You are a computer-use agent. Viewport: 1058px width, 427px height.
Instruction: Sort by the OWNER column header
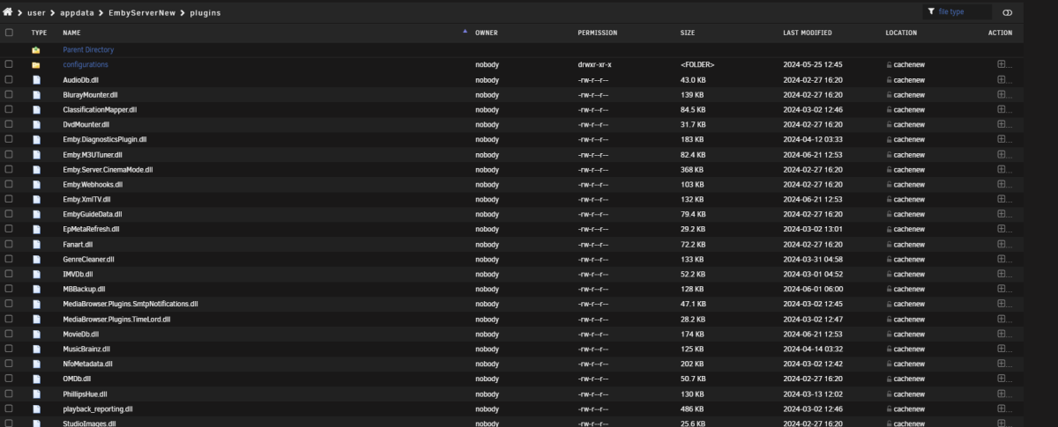click(x=487, y=33)
